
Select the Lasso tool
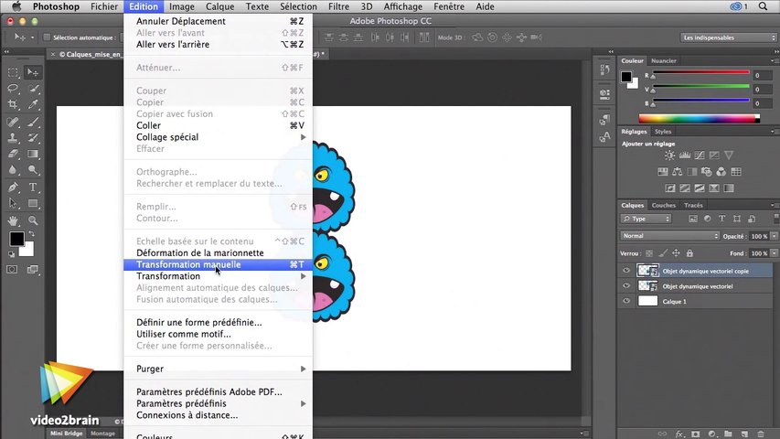pyautogui.click(x=13, y=89)
